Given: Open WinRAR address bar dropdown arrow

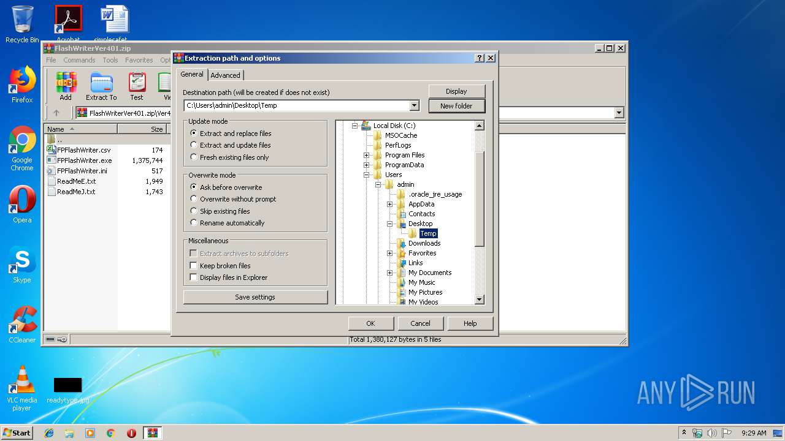Looking at the screenshot, I should point(619,113).
